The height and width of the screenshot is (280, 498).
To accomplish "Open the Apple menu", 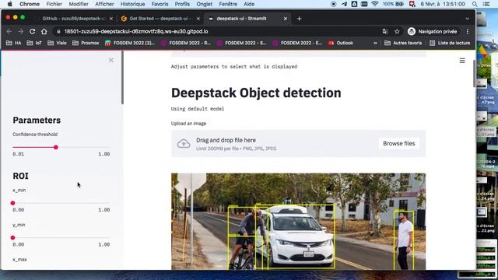I will [x=10, y=4].
